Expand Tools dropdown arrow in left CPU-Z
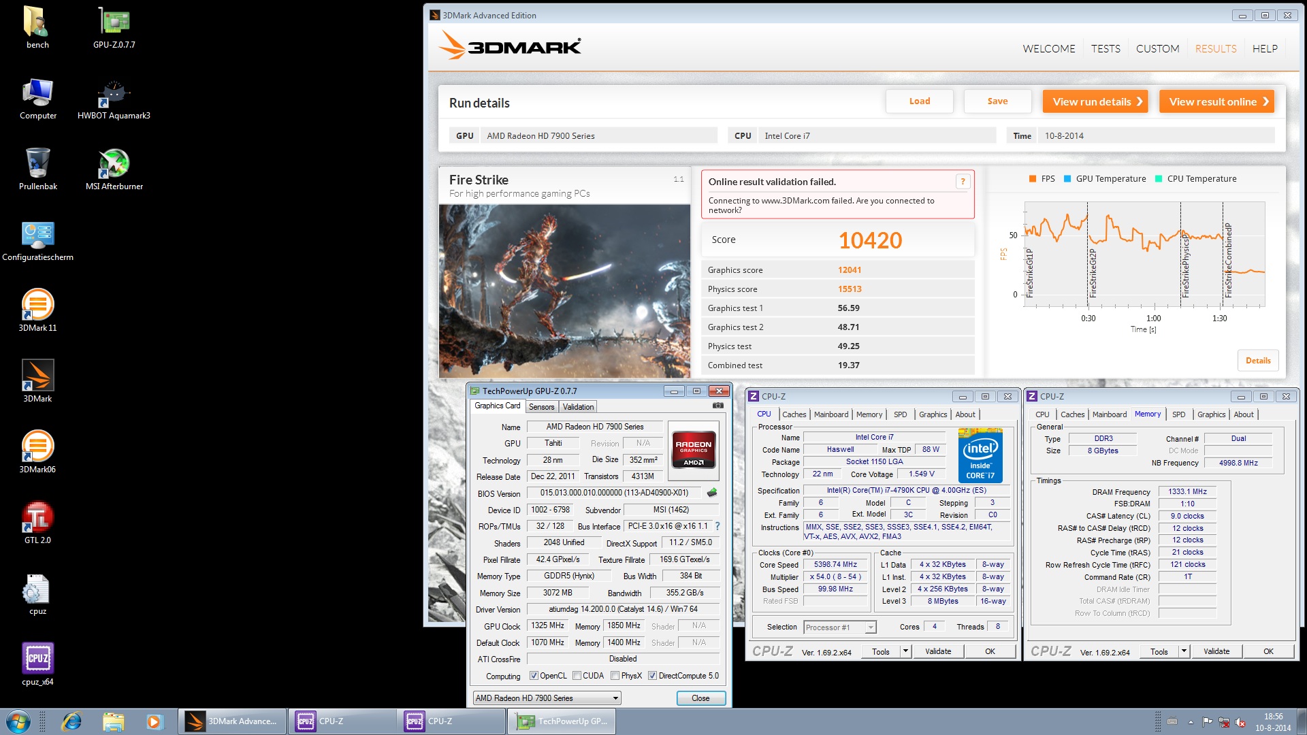This screenshot has width=1307, height=735. click(x=905, y=651)
